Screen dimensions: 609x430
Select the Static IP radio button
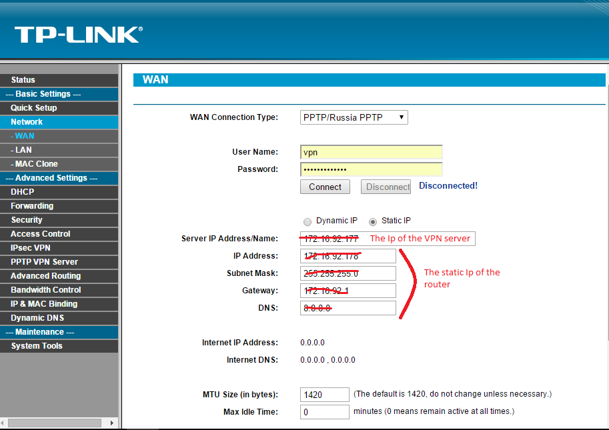373,221
